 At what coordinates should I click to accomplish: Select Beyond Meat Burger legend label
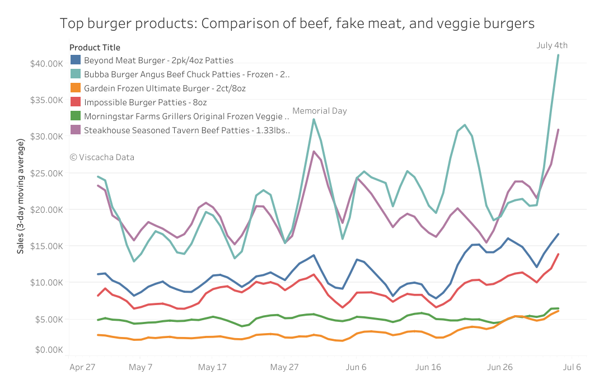159,60
